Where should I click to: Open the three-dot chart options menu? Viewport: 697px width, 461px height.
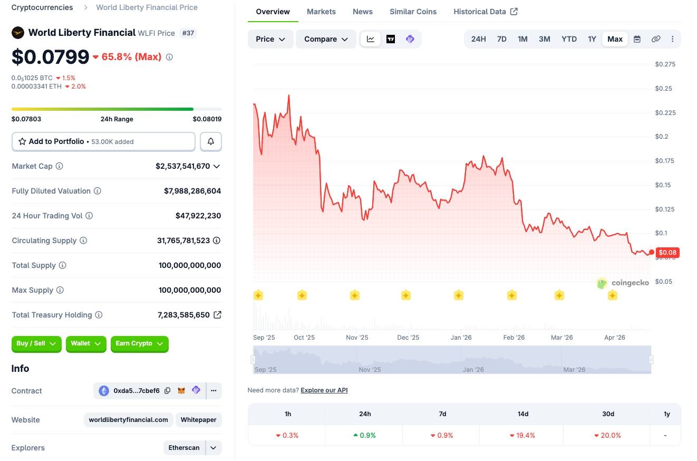click(672, 39)
